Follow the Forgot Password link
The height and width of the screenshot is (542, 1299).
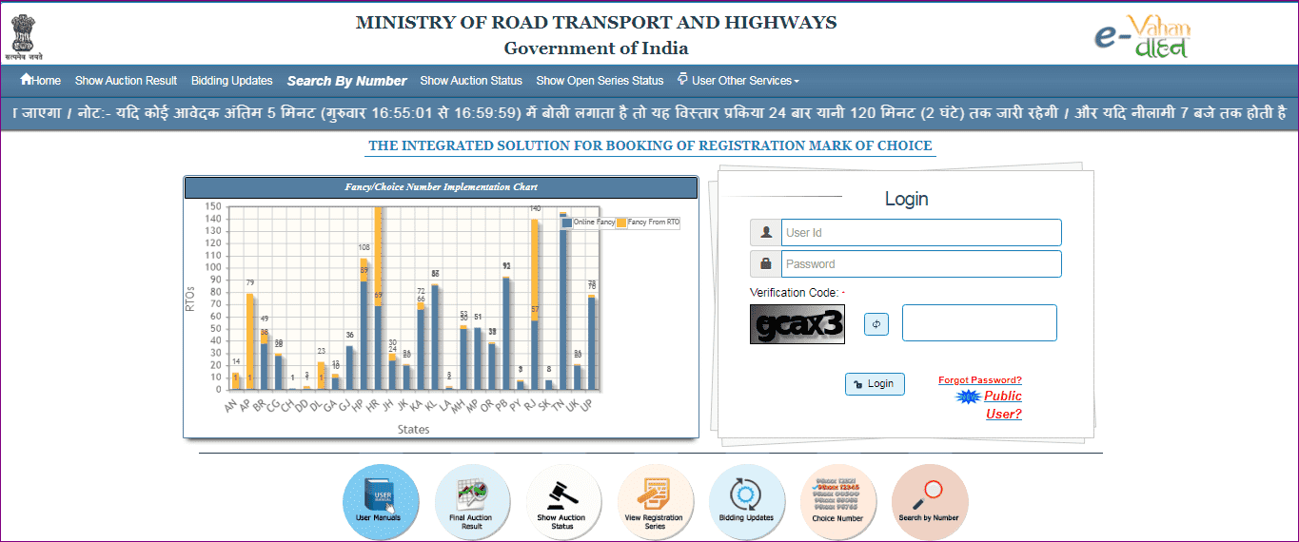coord(980,380)
